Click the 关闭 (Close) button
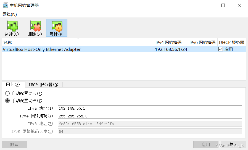This screenshot has width=248, height=150. click(233, 144)
